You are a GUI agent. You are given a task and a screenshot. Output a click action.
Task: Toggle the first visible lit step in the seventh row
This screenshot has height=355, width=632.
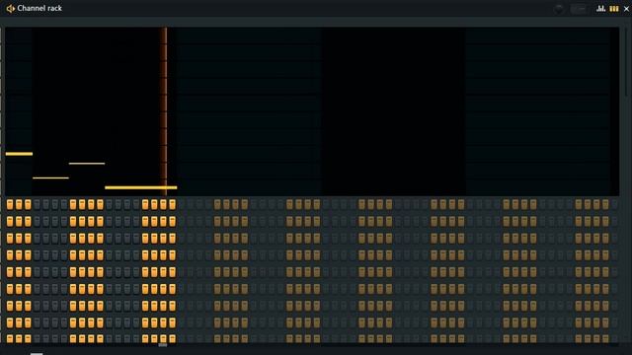click(10, 306)
